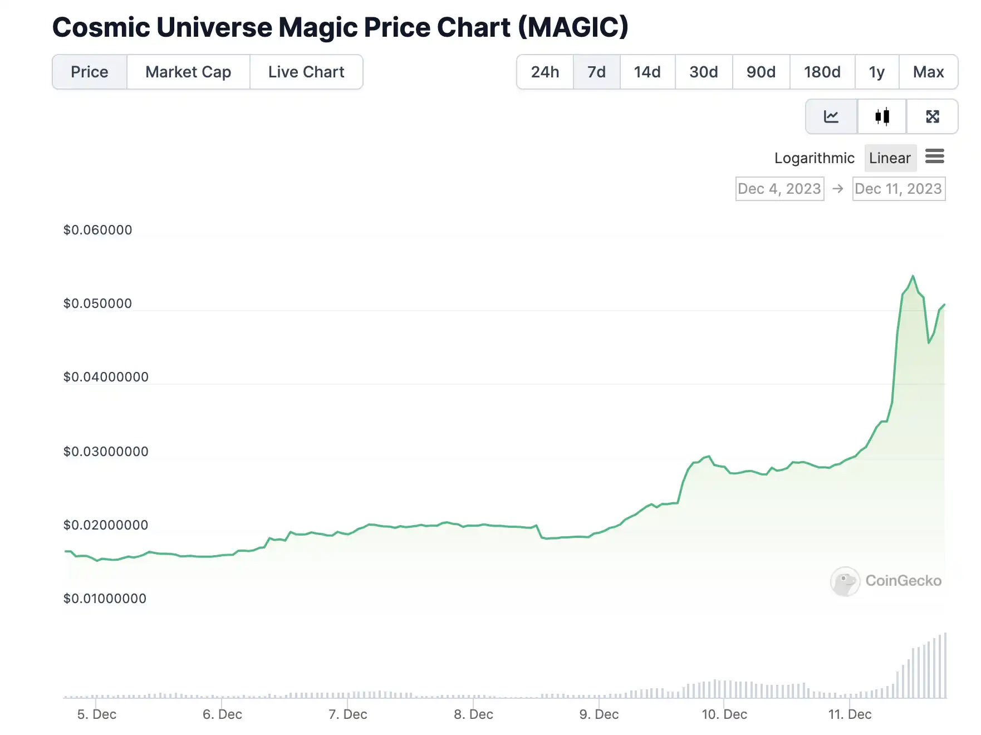Open start date field Dec 4, 2023
The image size is (981, 735).
pos(779,189)
